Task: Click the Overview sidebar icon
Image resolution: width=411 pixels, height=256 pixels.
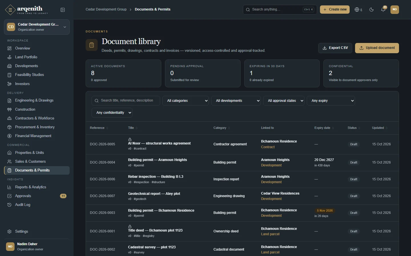Action: point(9,48)
